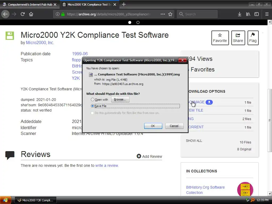Open the ITEM TILE download option

tap(195, 110)
